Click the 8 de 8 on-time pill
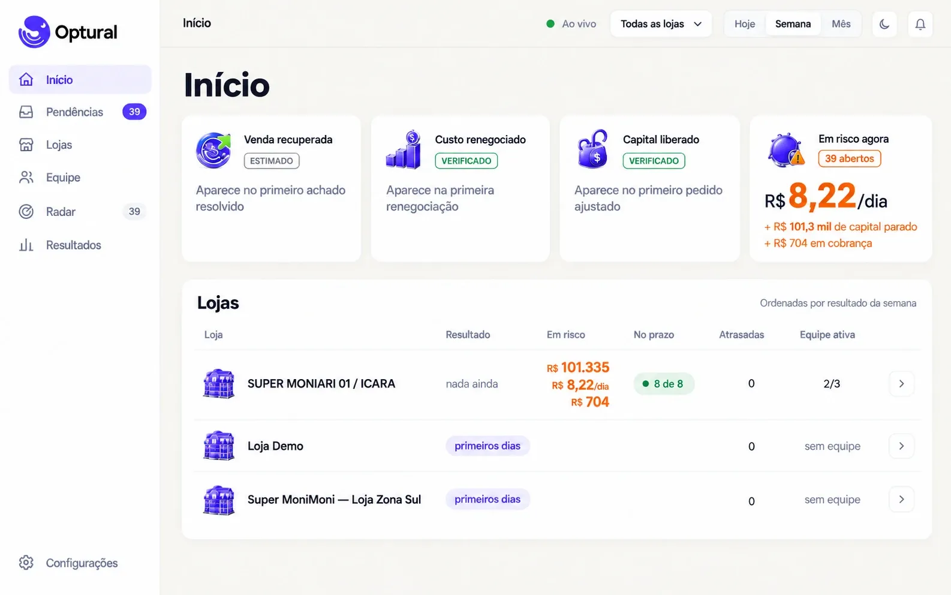 pyautogui.click(x=664, y=384)
